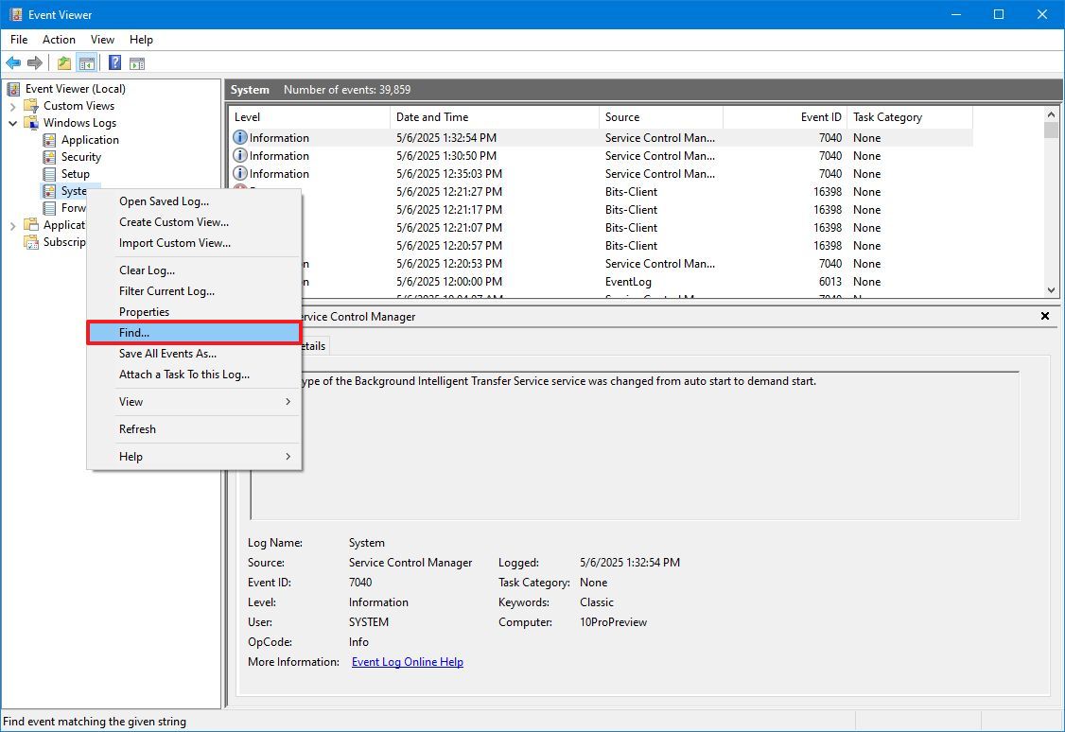
Task: Expand the Custom Views tree node
Action: click(12, 105)
